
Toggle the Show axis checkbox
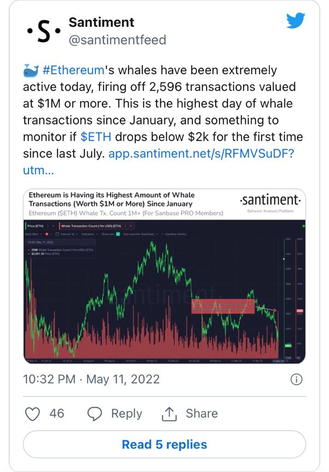(x=118, y=235)
